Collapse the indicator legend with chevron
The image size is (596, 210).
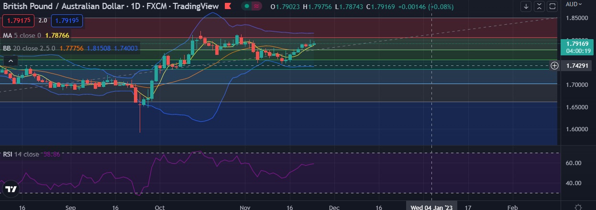click(11, 61)
